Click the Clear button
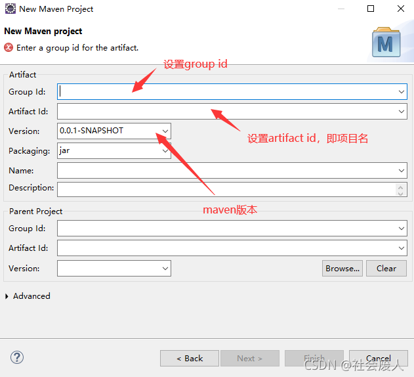Viewport: 414px width, 377px height. pos(386,269)
